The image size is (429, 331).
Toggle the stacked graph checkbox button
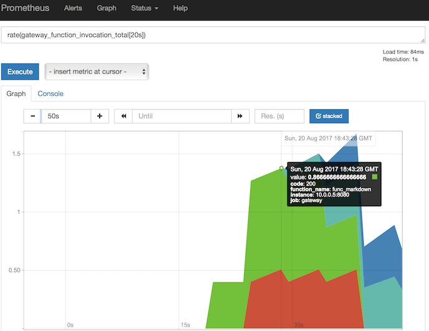pyautogui.click(x=329, y=116)
